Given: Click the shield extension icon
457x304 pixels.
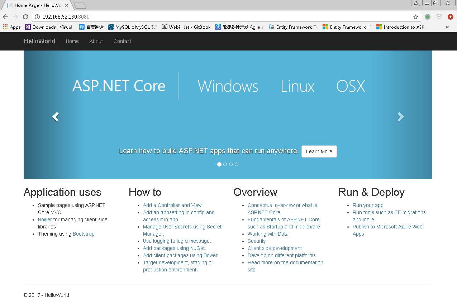Looking at the screenshot, I should (439, 17).
